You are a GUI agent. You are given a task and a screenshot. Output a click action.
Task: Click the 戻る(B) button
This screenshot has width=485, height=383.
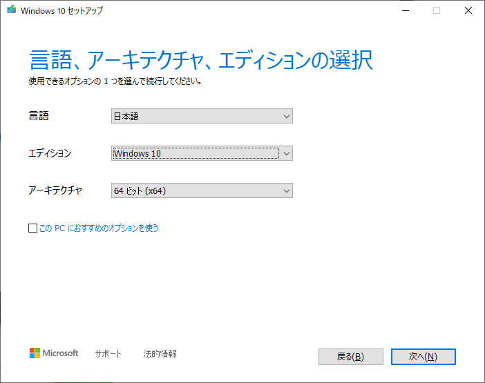351,357
